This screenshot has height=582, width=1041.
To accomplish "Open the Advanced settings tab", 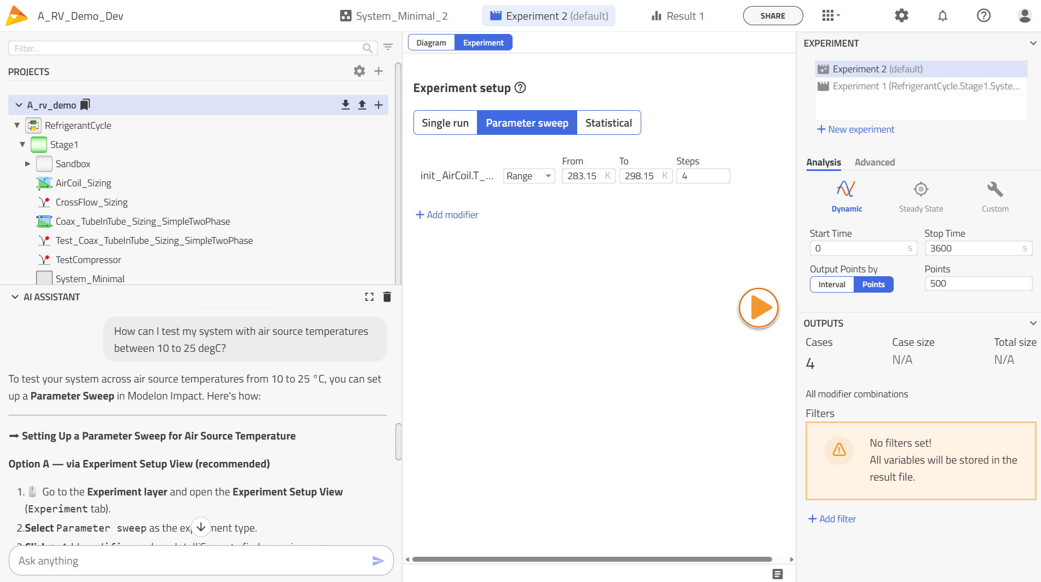I will coord(875,162).
